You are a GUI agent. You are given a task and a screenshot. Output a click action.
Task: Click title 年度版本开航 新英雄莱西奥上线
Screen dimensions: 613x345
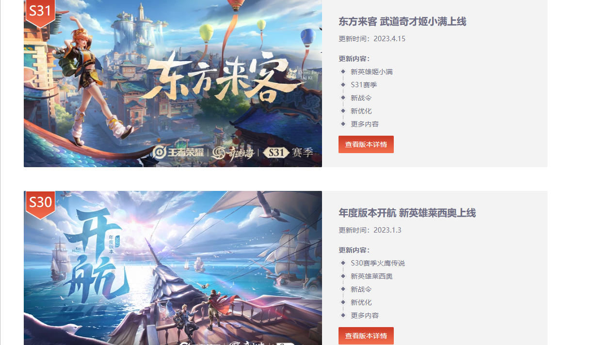tap(407, 213)
